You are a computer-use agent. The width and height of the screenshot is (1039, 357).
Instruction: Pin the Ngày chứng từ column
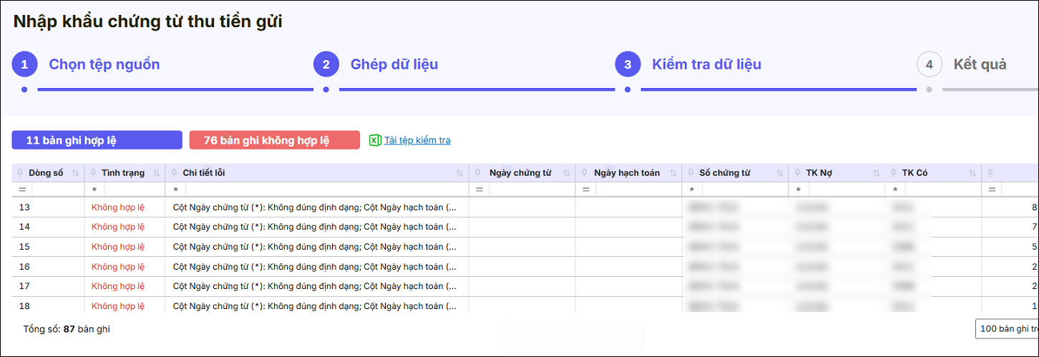479,173
